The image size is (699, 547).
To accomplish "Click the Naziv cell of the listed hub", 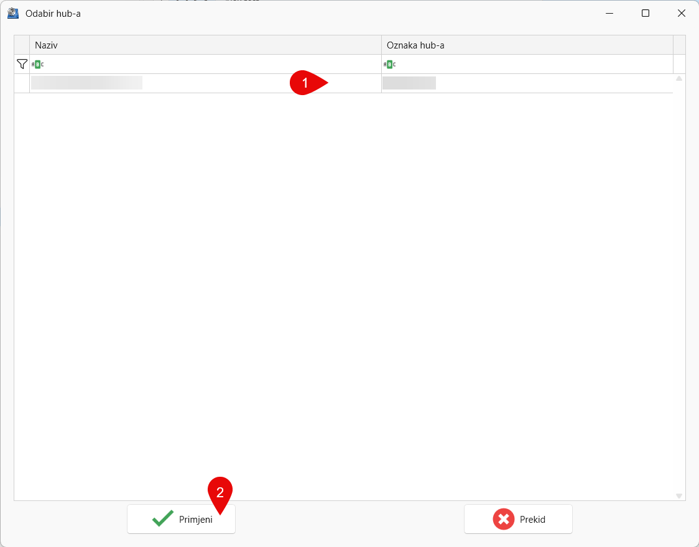I will pos(87,83).
